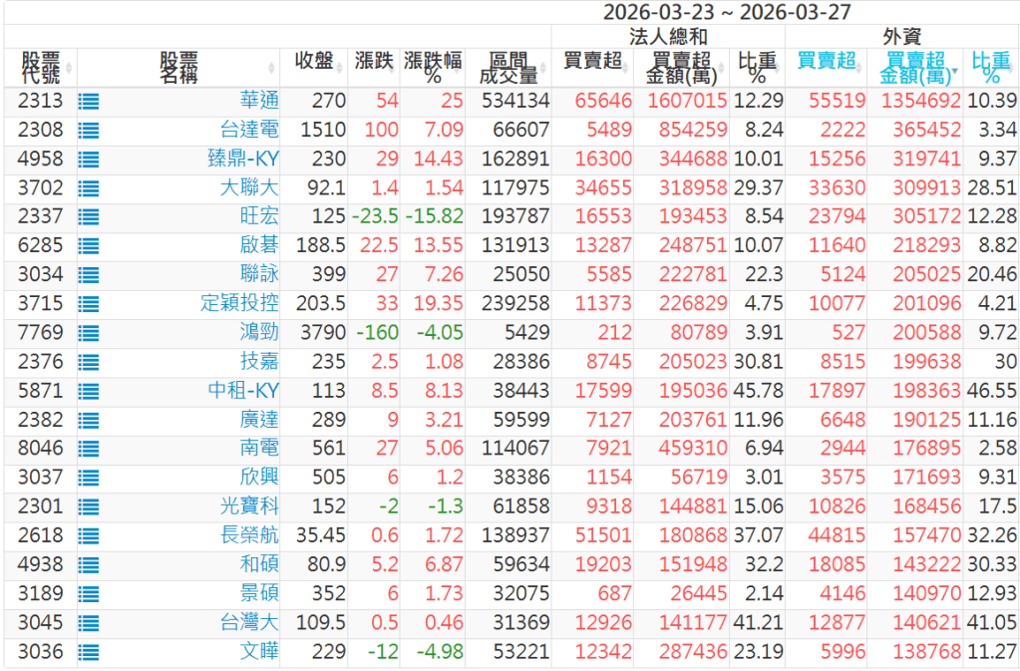This screenshot has height=671, width=1020.
Task: Open the 光寶科 stock link
Action: pos(249,506)
